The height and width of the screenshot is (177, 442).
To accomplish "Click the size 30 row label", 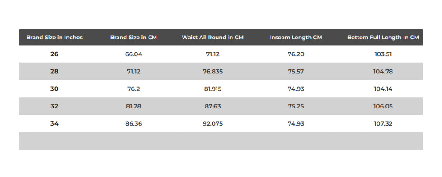I will [54, 88].
